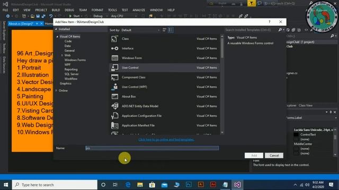Open the DEBUG menu
Screen dimensions: 339x190
pos(69,10)
